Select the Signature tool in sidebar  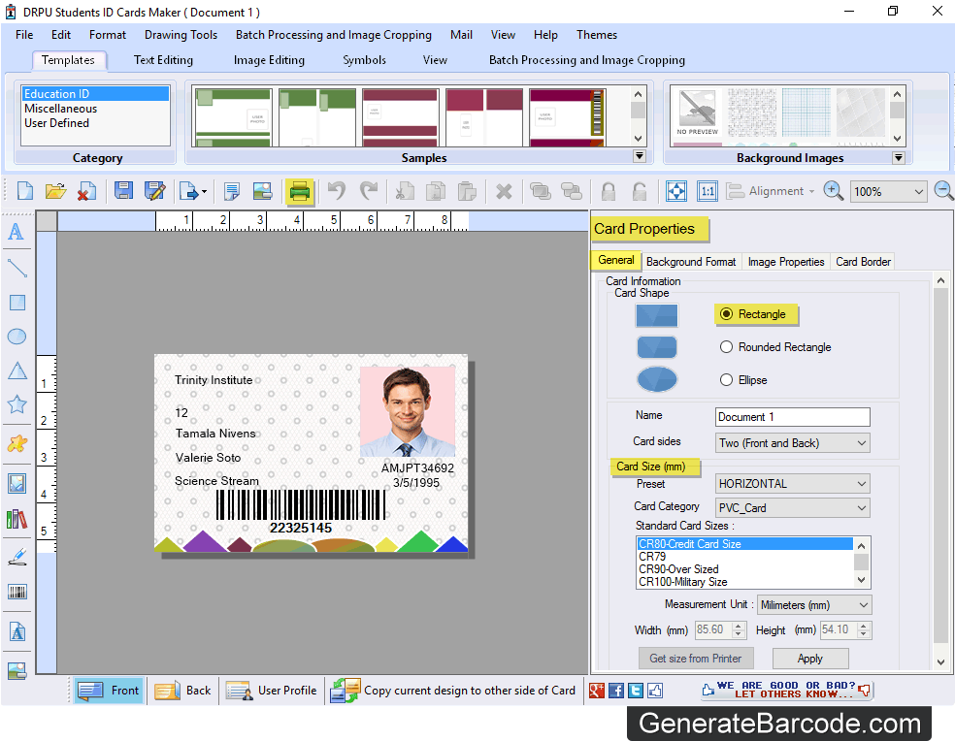tap(17, 557)
